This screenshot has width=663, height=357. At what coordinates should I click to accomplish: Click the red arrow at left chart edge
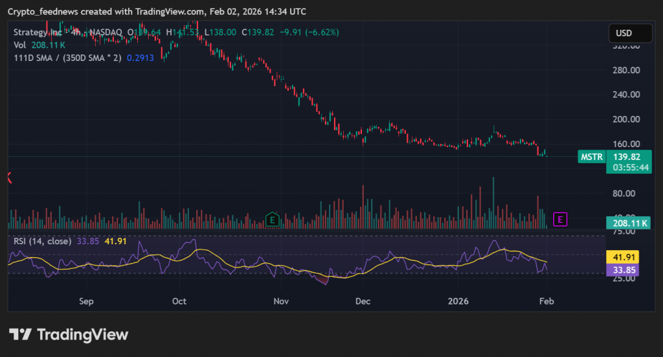9,178
